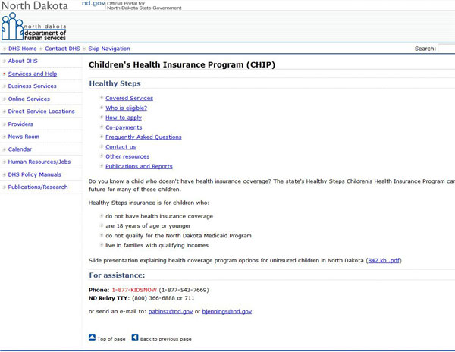Viewport: 455px width, 352px height.
Task: Expand About DHS in sidebar
Action: coord(23,61)
